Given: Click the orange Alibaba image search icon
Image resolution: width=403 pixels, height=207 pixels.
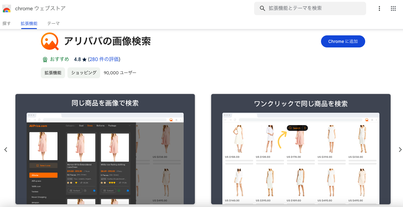Looking at the screenshot, I should click(50, 41).
